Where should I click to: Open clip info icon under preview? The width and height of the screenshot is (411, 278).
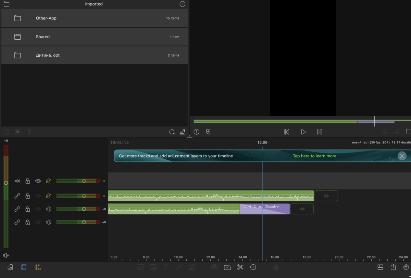[197, 132]
